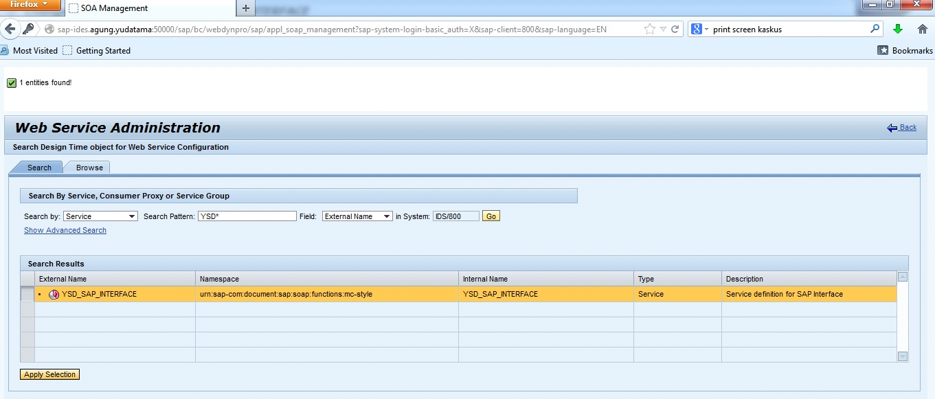Click the key icon in address bar
The width and height of the screenshot is (935, 399).
pyautogui.click(x=28, y=29)
